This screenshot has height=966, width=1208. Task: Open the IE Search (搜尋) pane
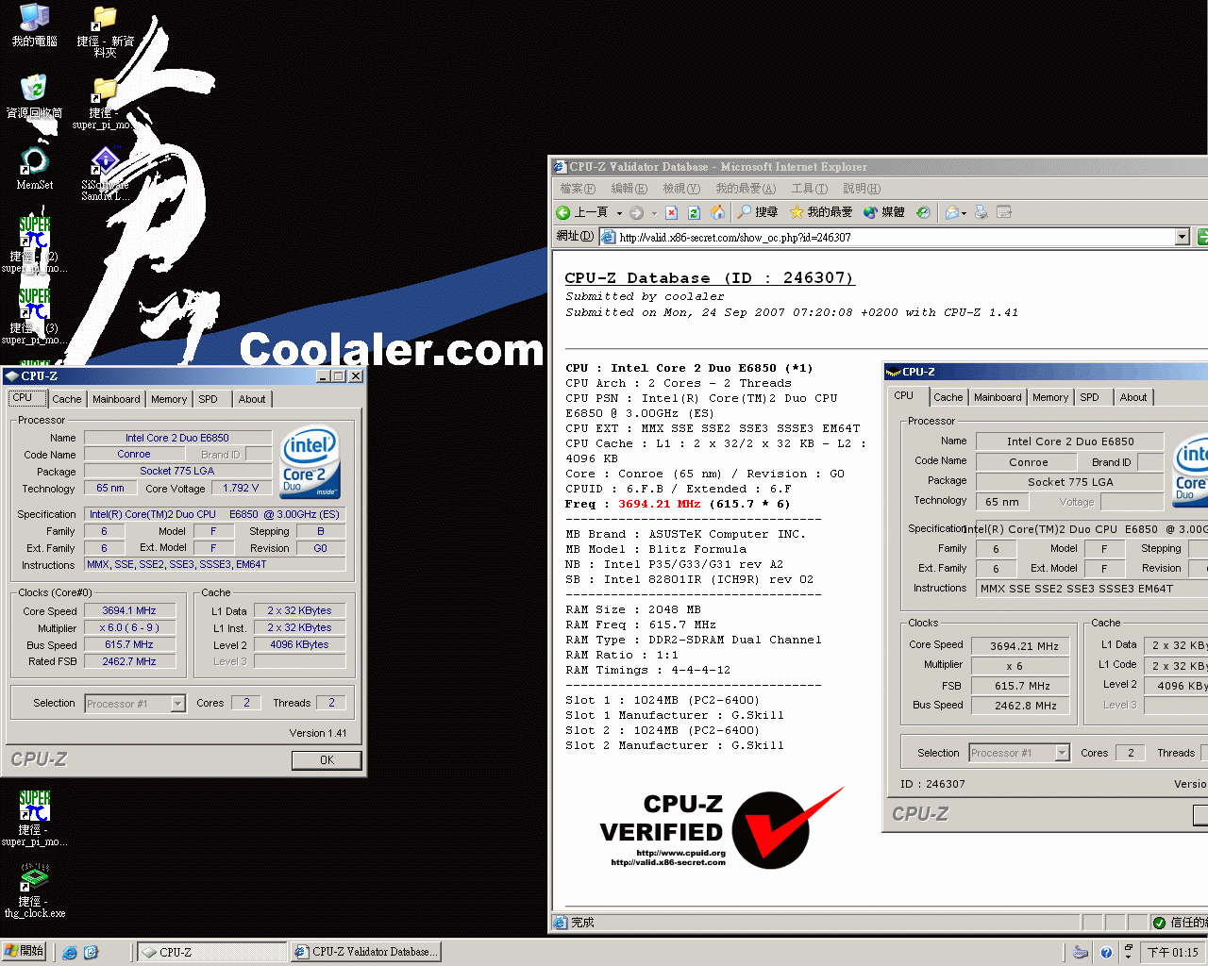(758, 212)
